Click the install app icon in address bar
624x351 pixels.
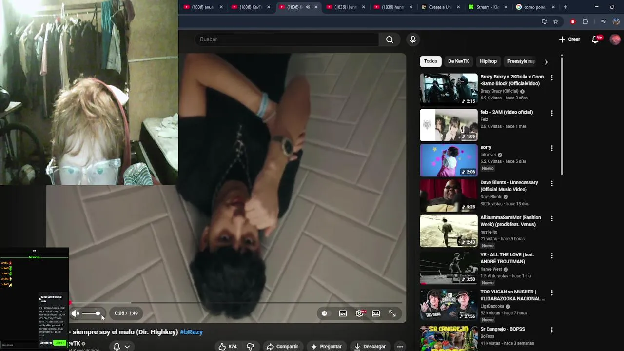click(545, 21)
